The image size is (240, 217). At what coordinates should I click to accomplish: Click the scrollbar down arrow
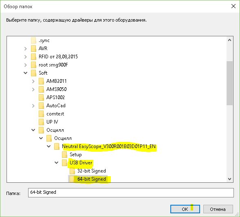click(229, 179)
